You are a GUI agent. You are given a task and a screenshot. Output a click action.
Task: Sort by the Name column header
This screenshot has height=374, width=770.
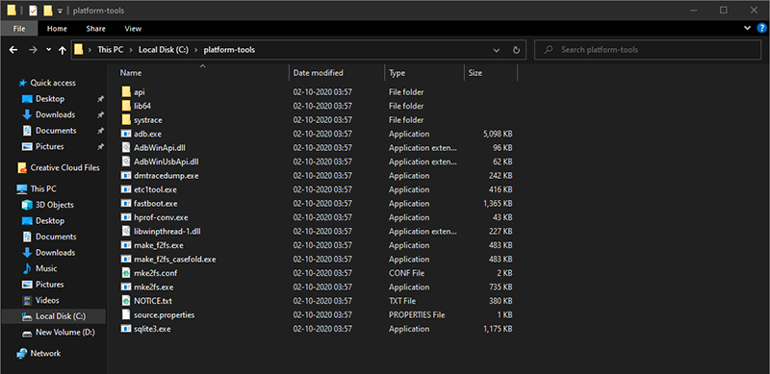coord(131,73)
